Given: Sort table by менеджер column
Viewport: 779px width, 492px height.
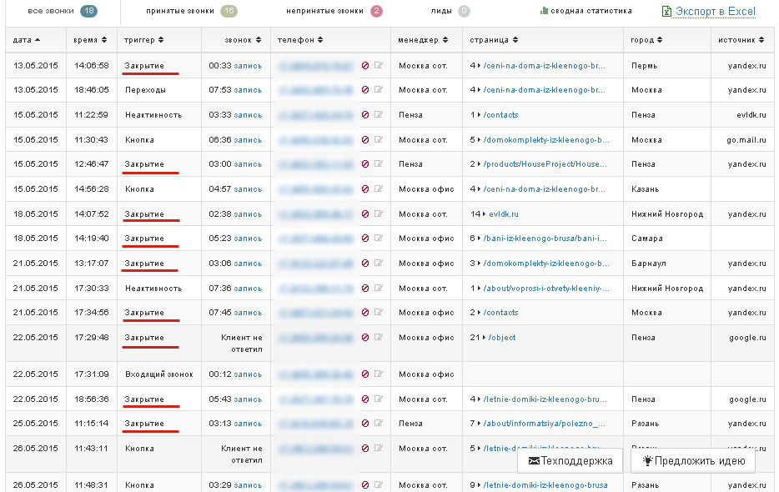Looking at the screenshot, I should tap(423, 40).
